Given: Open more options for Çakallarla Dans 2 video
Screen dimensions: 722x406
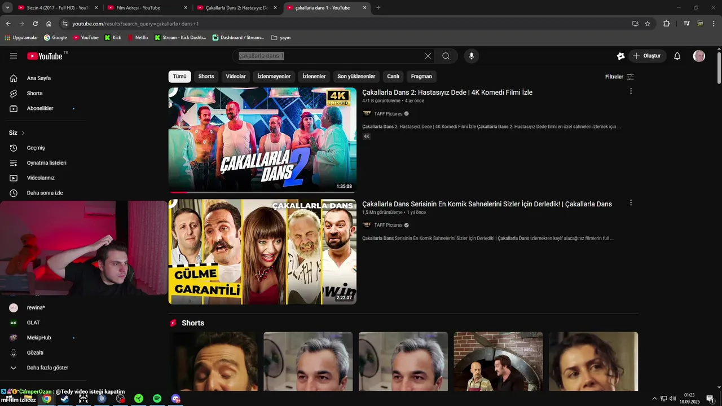Looking at the screenshot, I should pos(631,91).
